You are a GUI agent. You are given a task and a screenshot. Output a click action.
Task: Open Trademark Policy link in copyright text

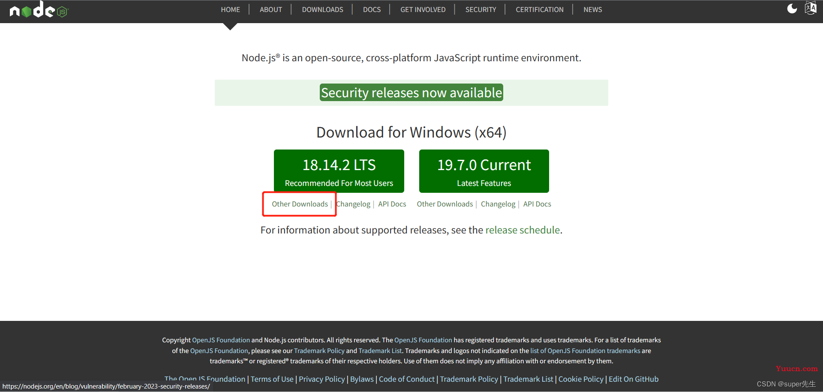click(x=319, y=350)
